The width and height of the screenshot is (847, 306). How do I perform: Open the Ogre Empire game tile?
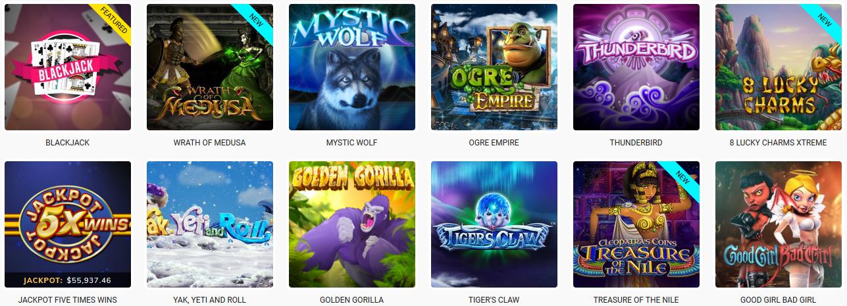pos(494,67)
